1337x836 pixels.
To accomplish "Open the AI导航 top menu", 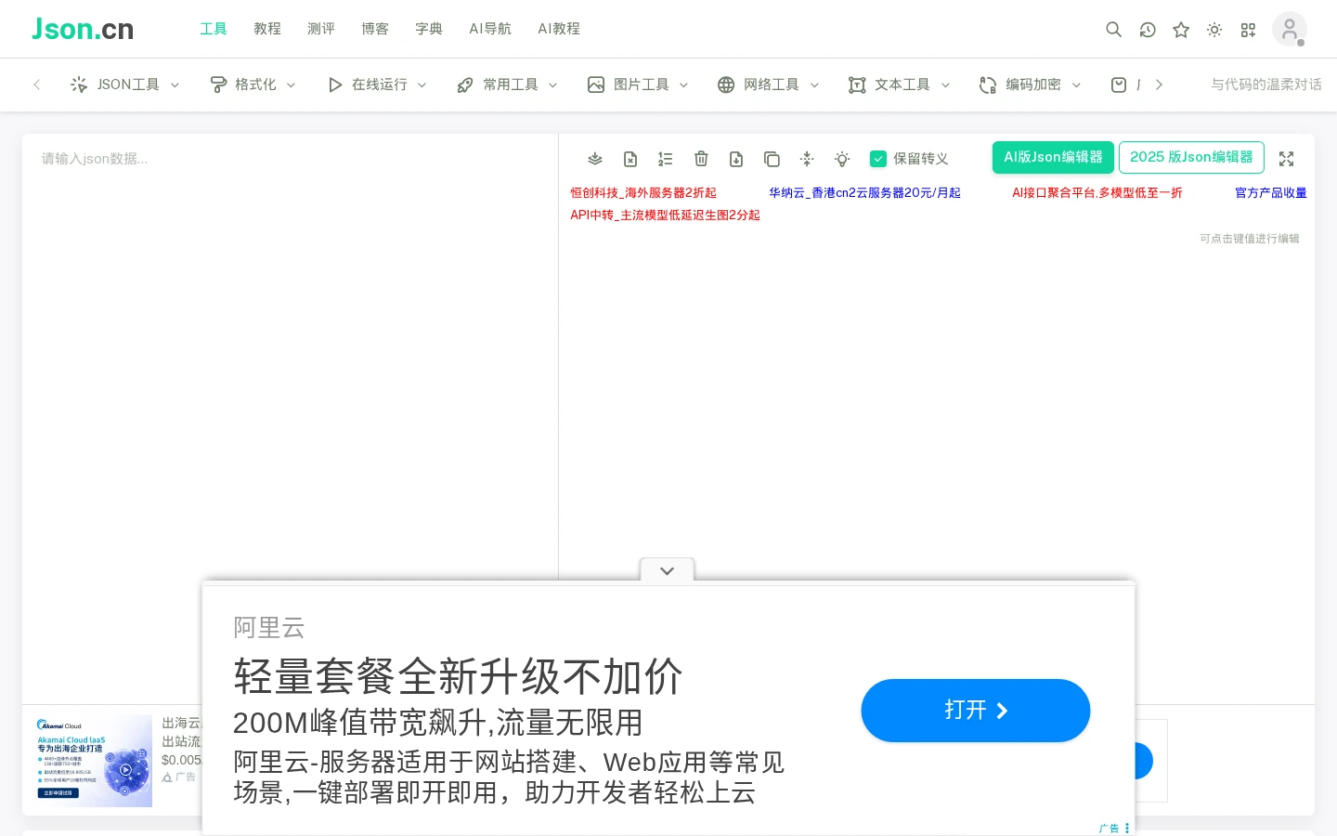I will point(490,29).
